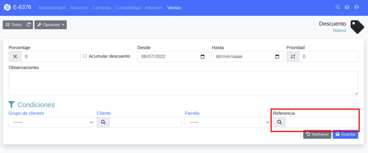Click the Referencia search magnifier icon
This screenshot has height=153, width=368.
[279, 122]
